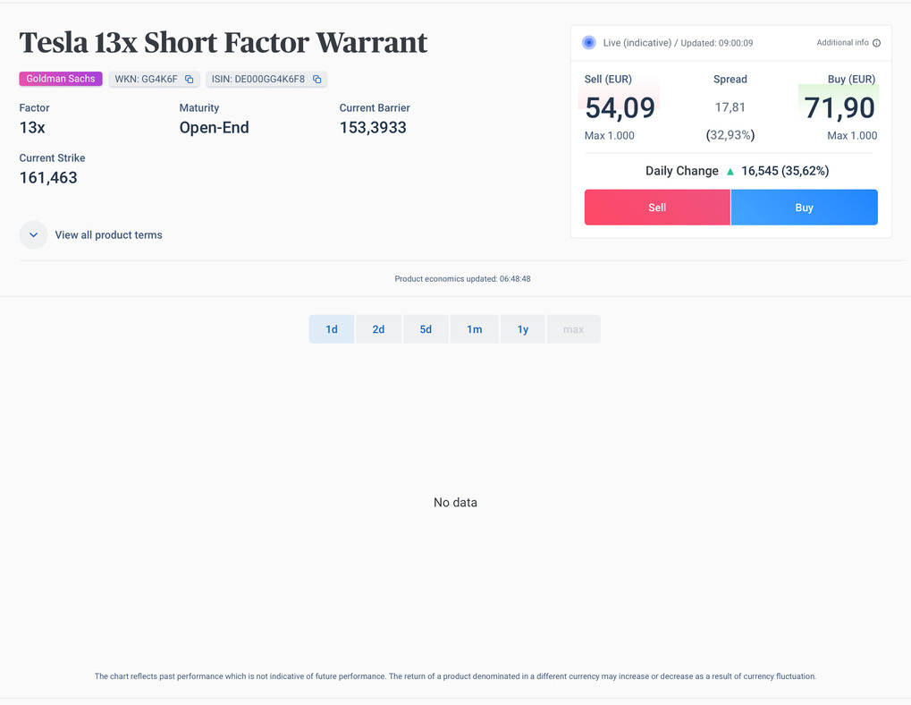Click the copy icon beside the ISIN
The image size is (911, 705).
pyautogui.click(x=316, y=80)
